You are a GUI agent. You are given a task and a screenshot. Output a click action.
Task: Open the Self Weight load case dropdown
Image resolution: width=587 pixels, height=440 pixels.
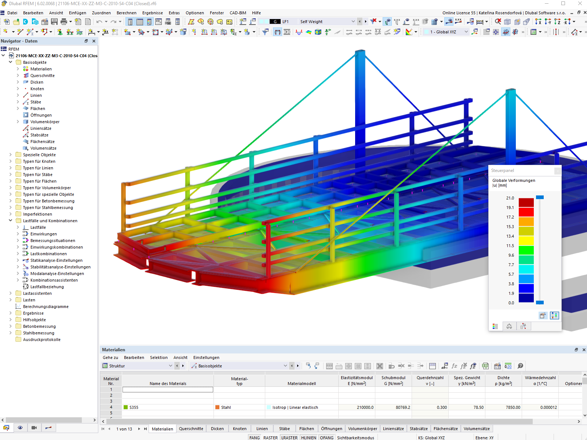(x=353, y=21)
